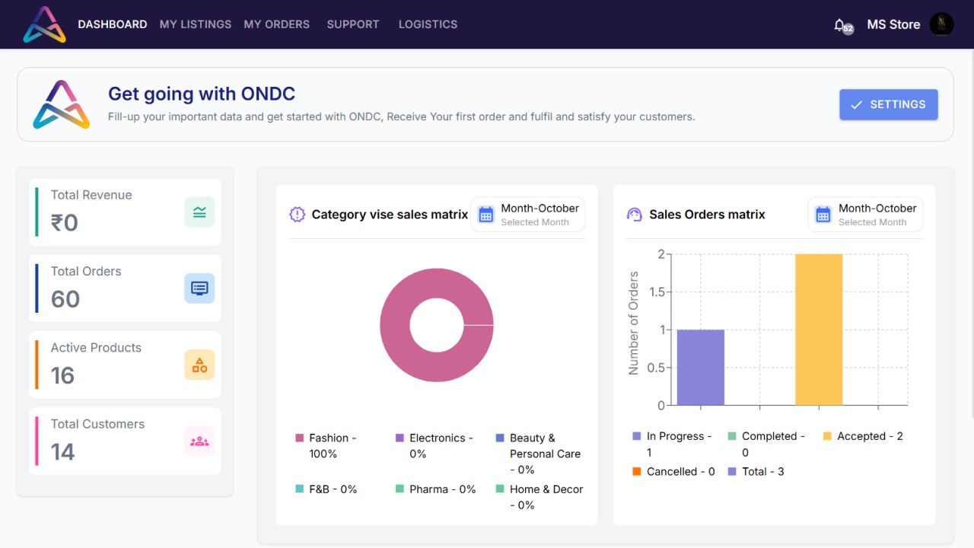Toggle the Accepted legend swatch

[827, 436]
